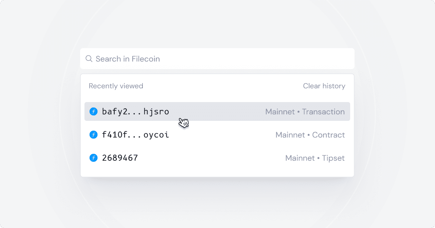435x228 pixels.
Task: Select the f410f...oycoi address text
Action: point(136,135)
